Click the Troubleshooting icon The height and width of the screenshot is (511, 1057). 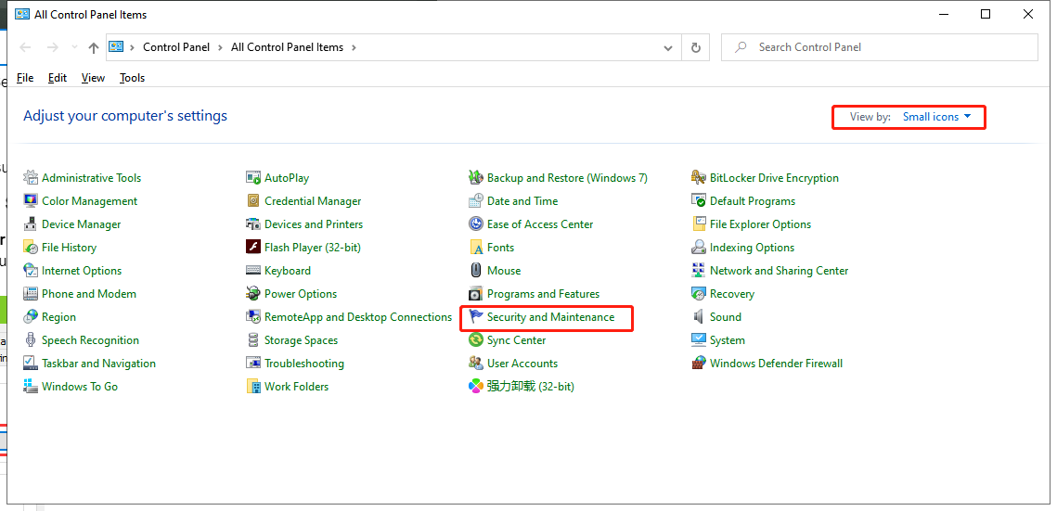253,363
